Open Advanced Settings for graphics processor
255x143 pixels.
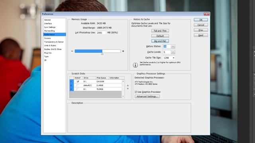[x=147, y=97]
